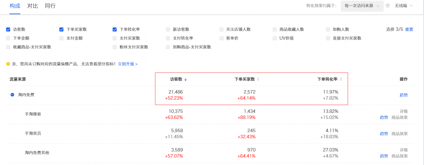Screen dimensions: 424x165
Task: Uncheck the 下单买家数 checkbox
Action: point(61,29)
